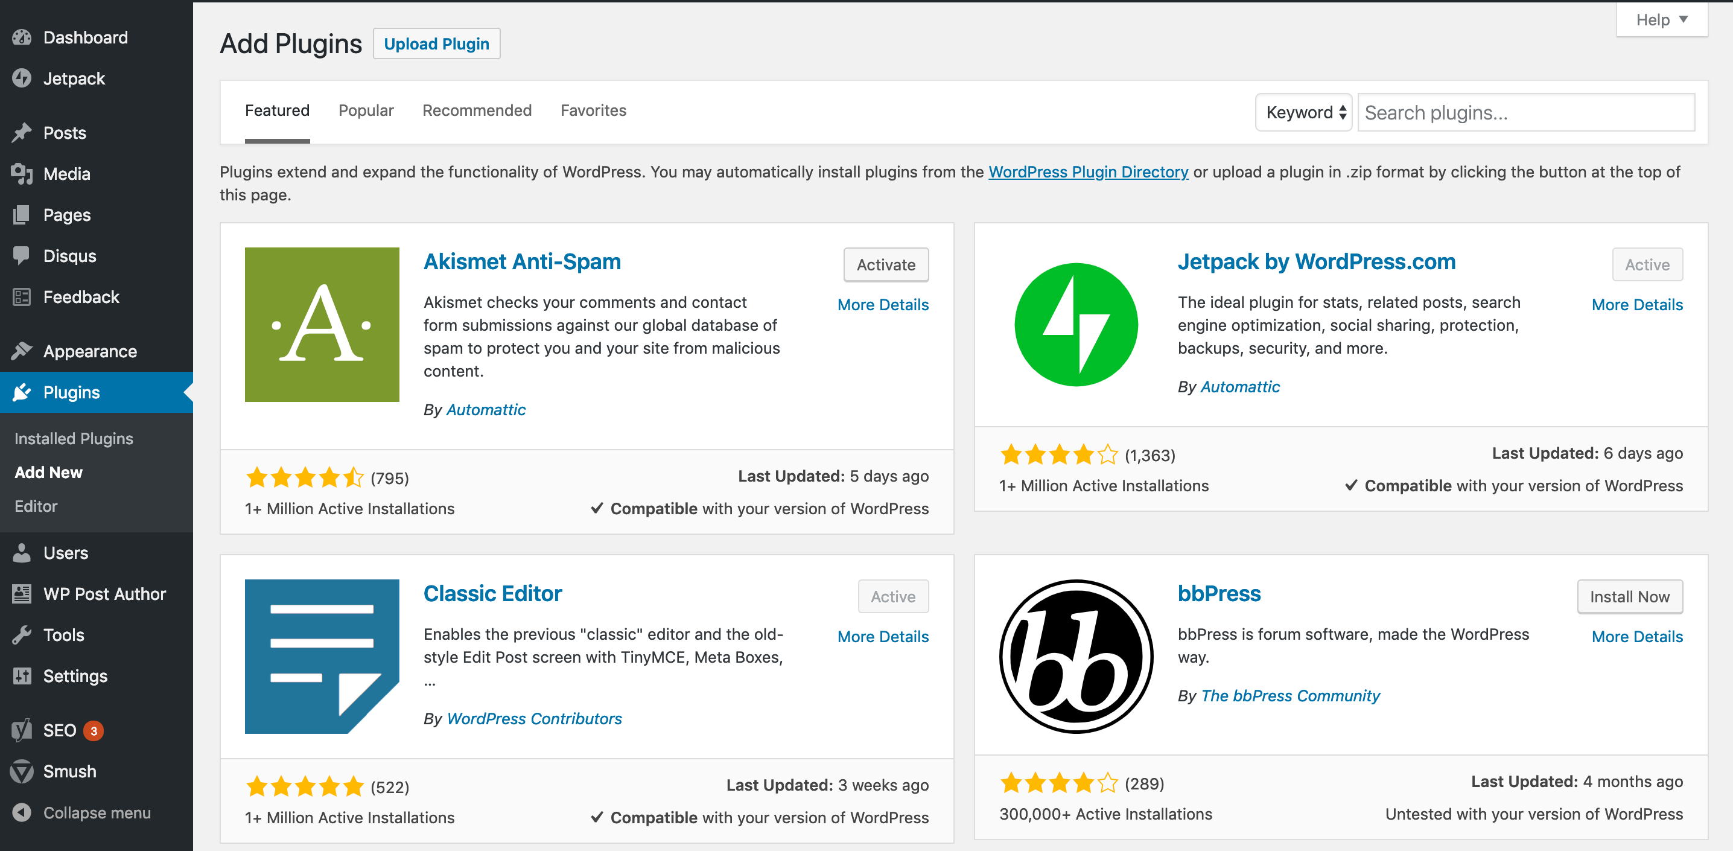1733x851 pixels.
Task: Click the Jetpack lightning icon in sidebar
Action: click(x=22, y=78)
